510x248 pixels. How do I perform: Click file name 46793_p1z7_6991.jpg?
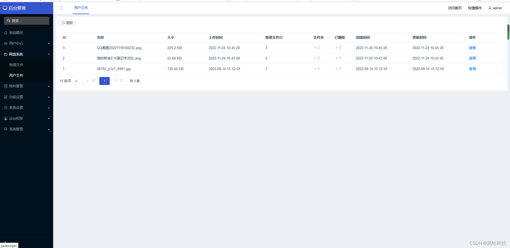click(x=114, y=69)
